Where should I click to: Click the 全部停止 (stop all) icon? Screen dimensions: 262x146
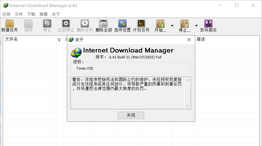[66, 23]
